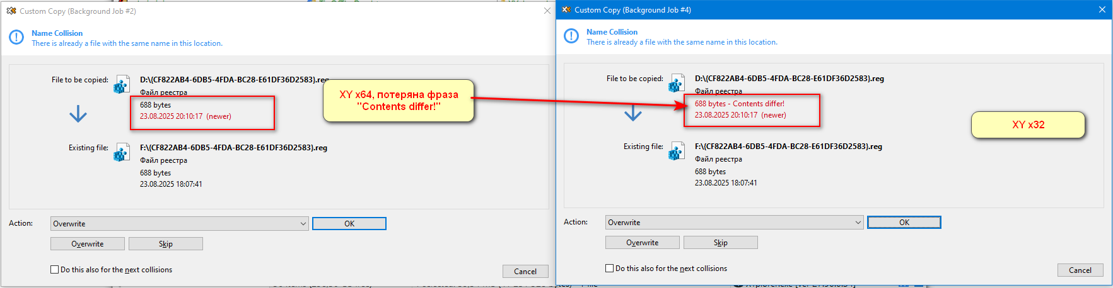Screen dimensions: 1113x288
Task: Click '688 bytes - Contents differ!' text in Job #4
Action: pos(740,104)
